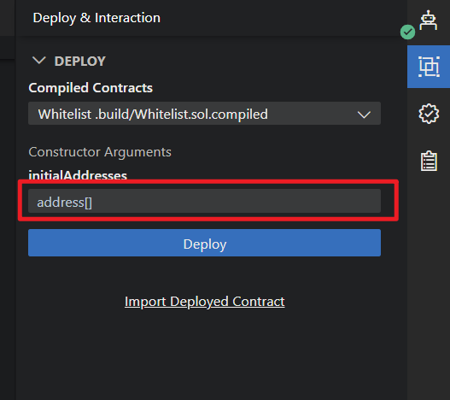
Task: Click the Compiled Contracts heading
Action: (x=91, y=88)
